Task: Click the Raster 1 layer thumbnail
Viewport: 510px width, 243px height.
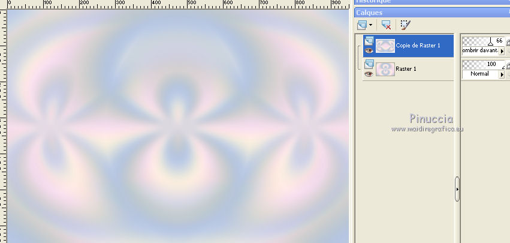Action: (x=385, y=69)
